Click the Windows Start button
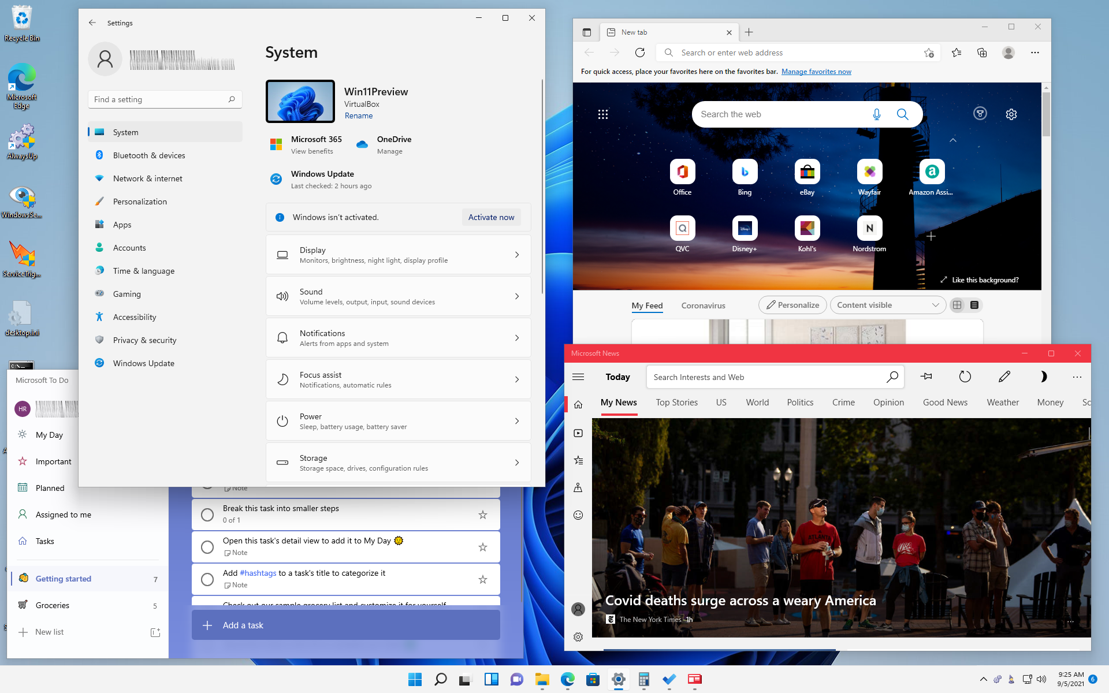 (415, 679)
